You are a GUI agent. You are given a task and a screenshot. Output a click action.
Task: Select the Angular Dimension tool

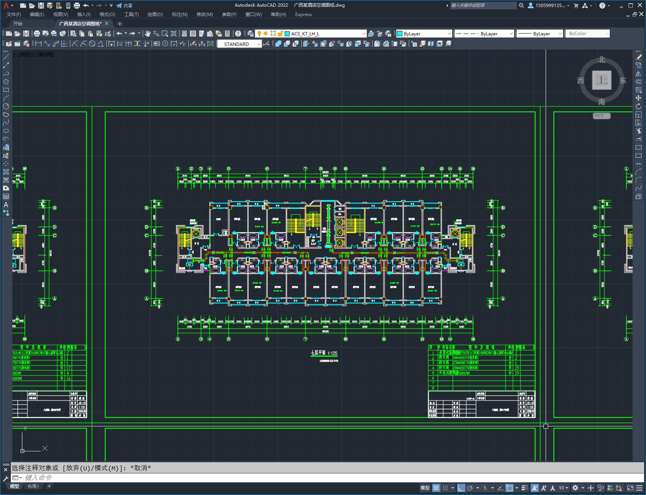[x=101, y=44]
